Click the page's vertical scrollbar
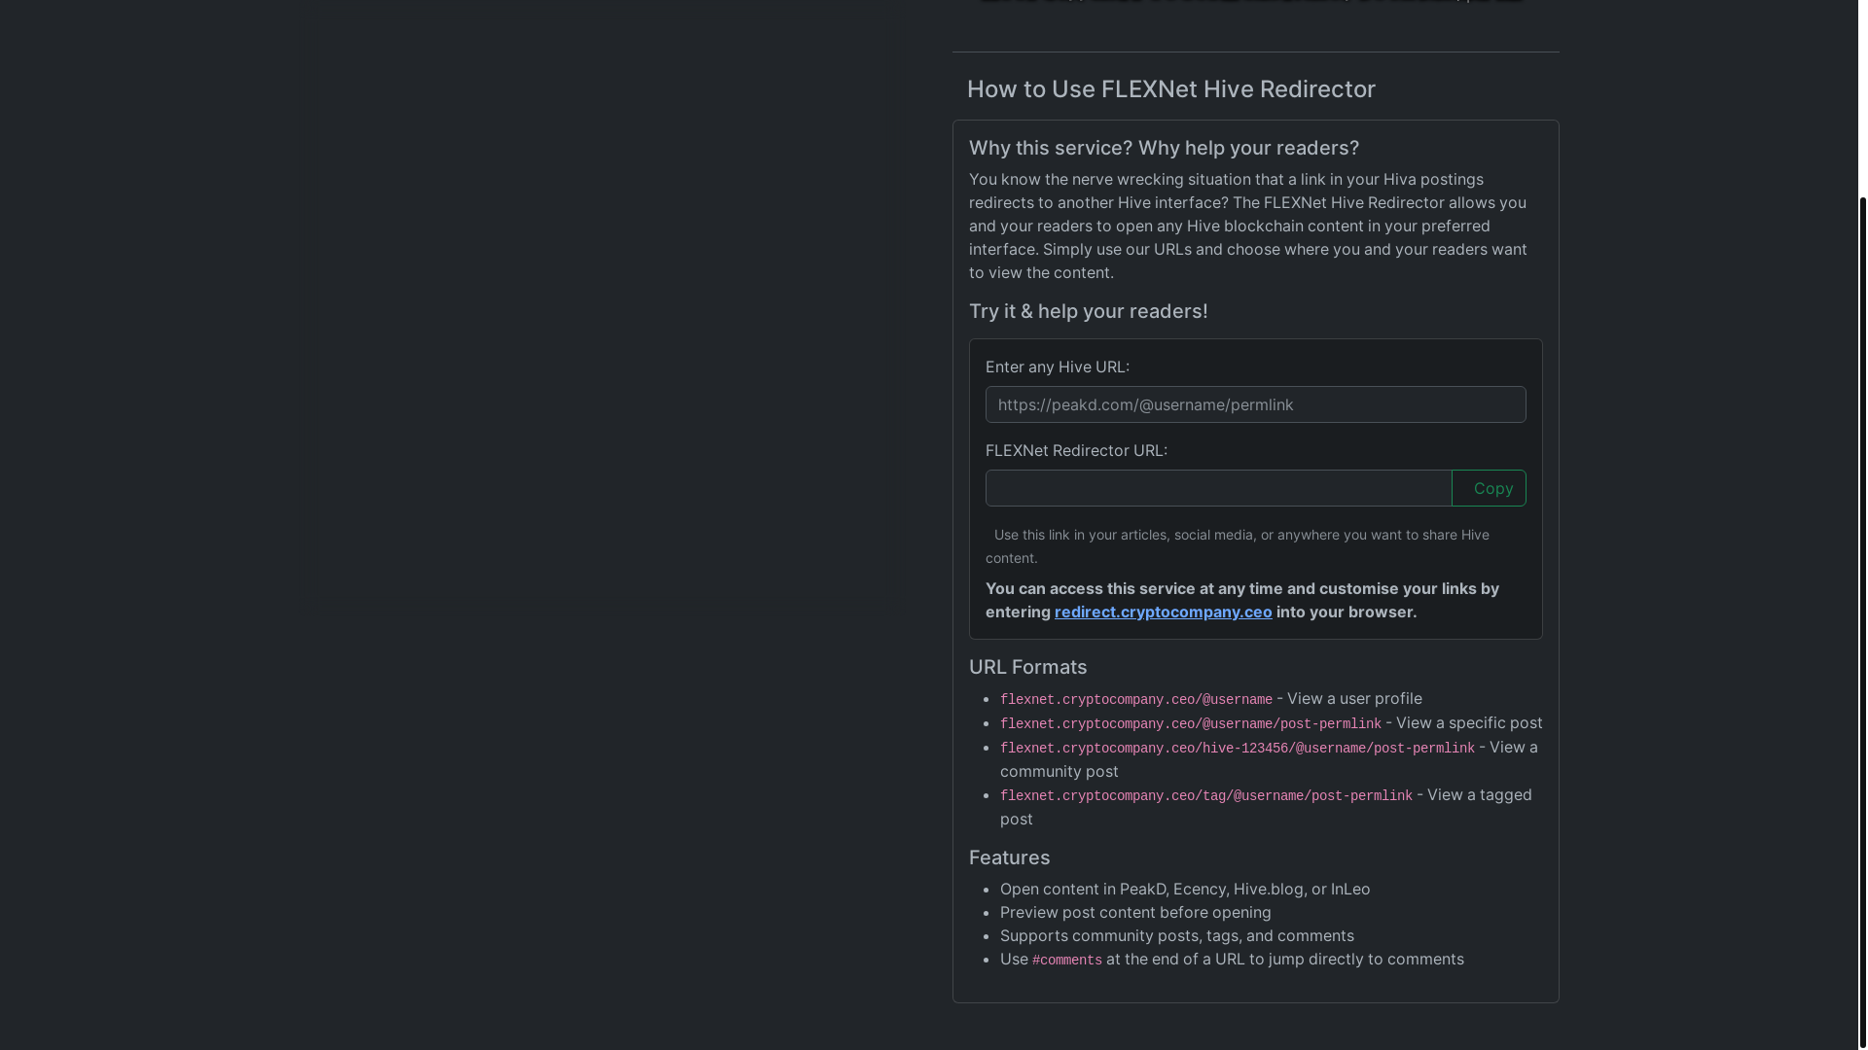This screenshot has height=1050, width=1868. 1862,622
